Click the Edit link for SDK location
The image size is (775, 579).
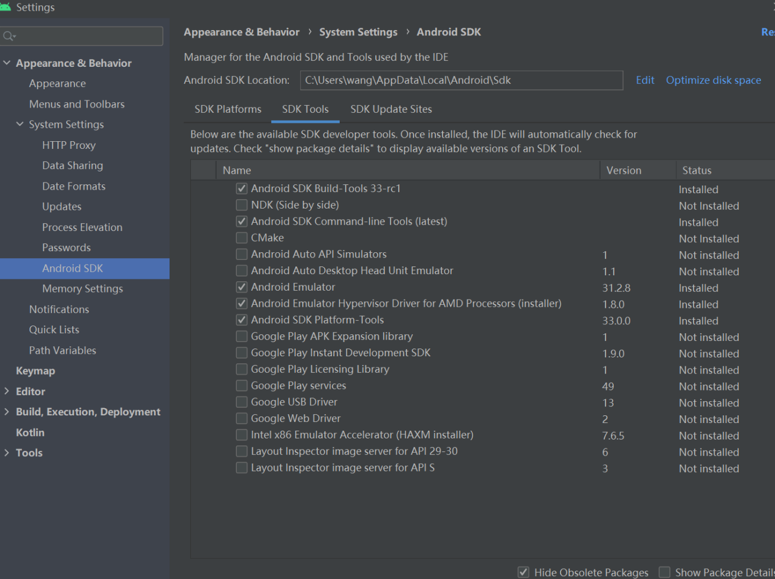click(645, 80)
